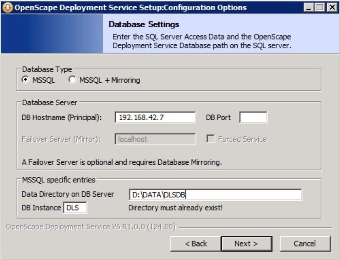The height and width of the screenshot is (260, 340).
Task: Click the "Directory must already exist!" note
Action: (x=175, y=208)
